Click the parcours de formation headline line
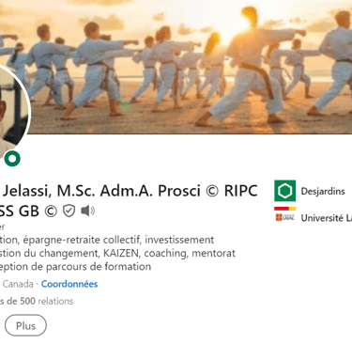352x344 pixels. [75, 267]
